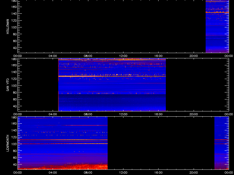Click the 80 frequency label on San Vito axis

coord(15,92)
